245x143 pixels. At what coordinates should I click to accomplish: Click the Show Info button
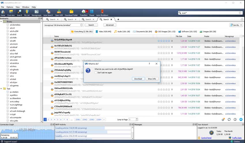click(x=152, y=79)
